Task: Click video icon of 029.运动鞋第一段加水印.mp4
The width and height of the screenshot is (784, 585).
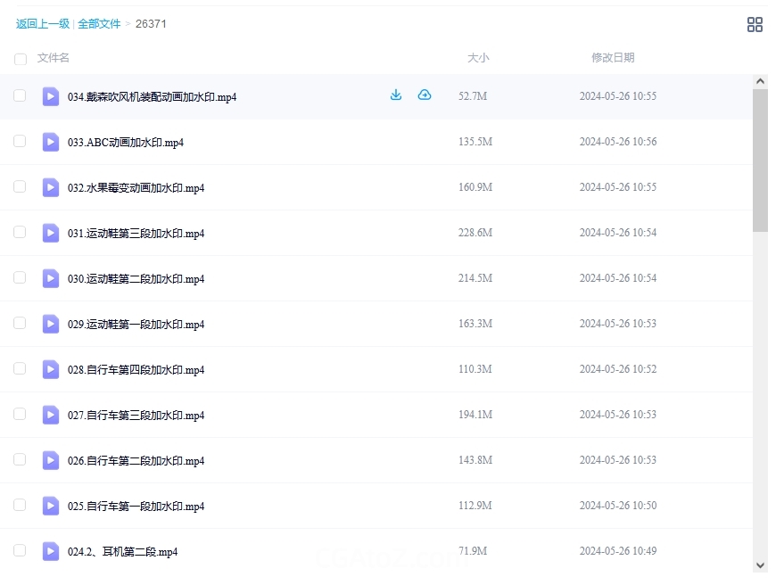Action: (x=51, y=324)
